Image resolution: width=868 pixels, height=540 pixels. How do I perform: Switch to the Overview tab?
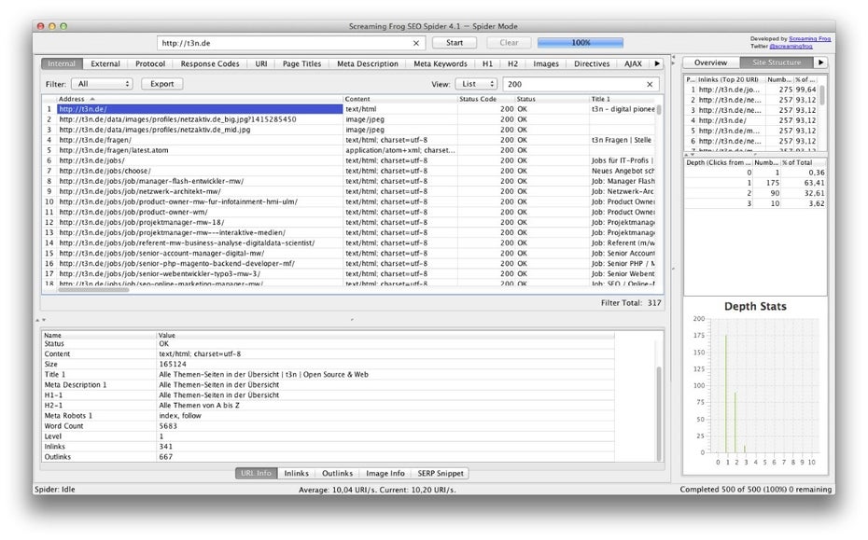(x=711, y=62)
